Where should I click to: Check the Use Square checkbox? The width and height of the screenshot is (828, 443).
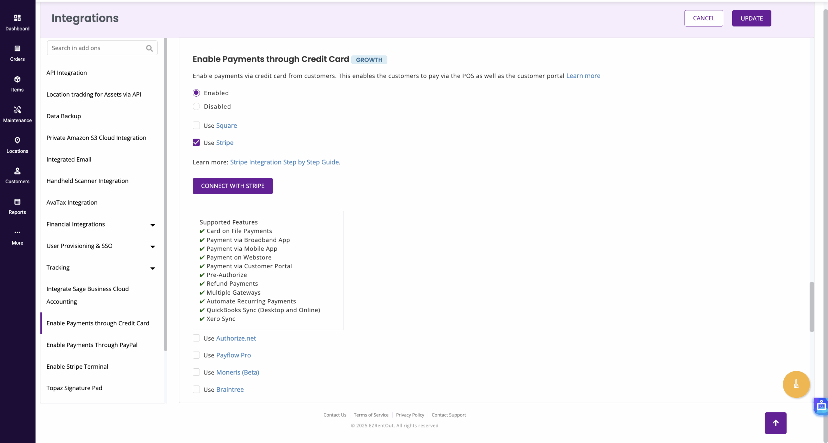point(196,125)
